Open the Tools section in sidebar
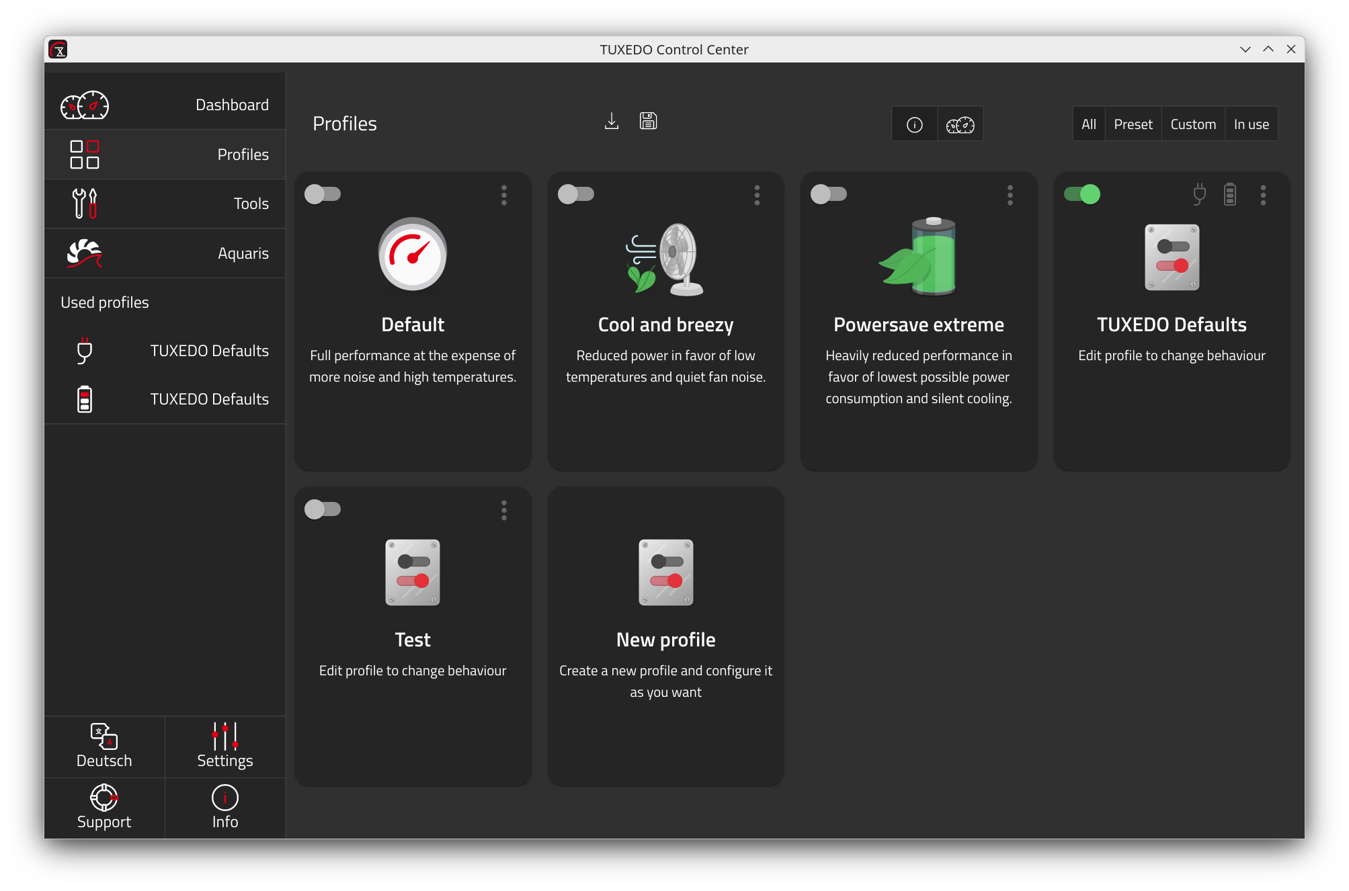 pyautogui.click(x=165, y=204)
